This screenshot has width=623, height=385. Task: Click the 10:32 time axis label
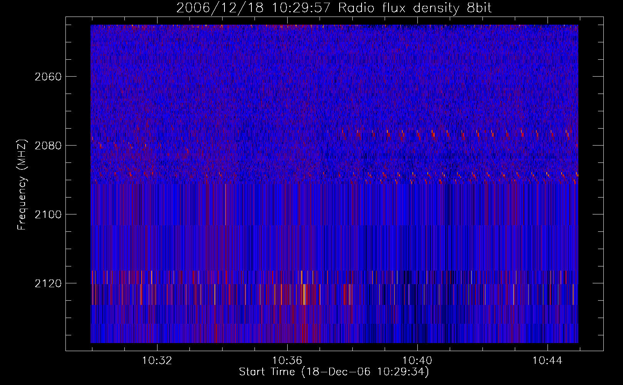coord(157,361)
